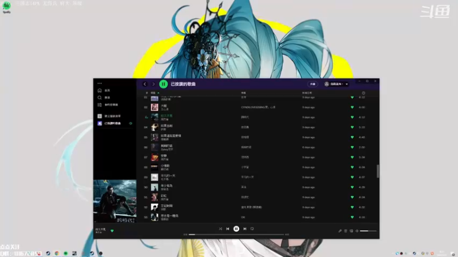Skip to the next track

coord(245,229)
